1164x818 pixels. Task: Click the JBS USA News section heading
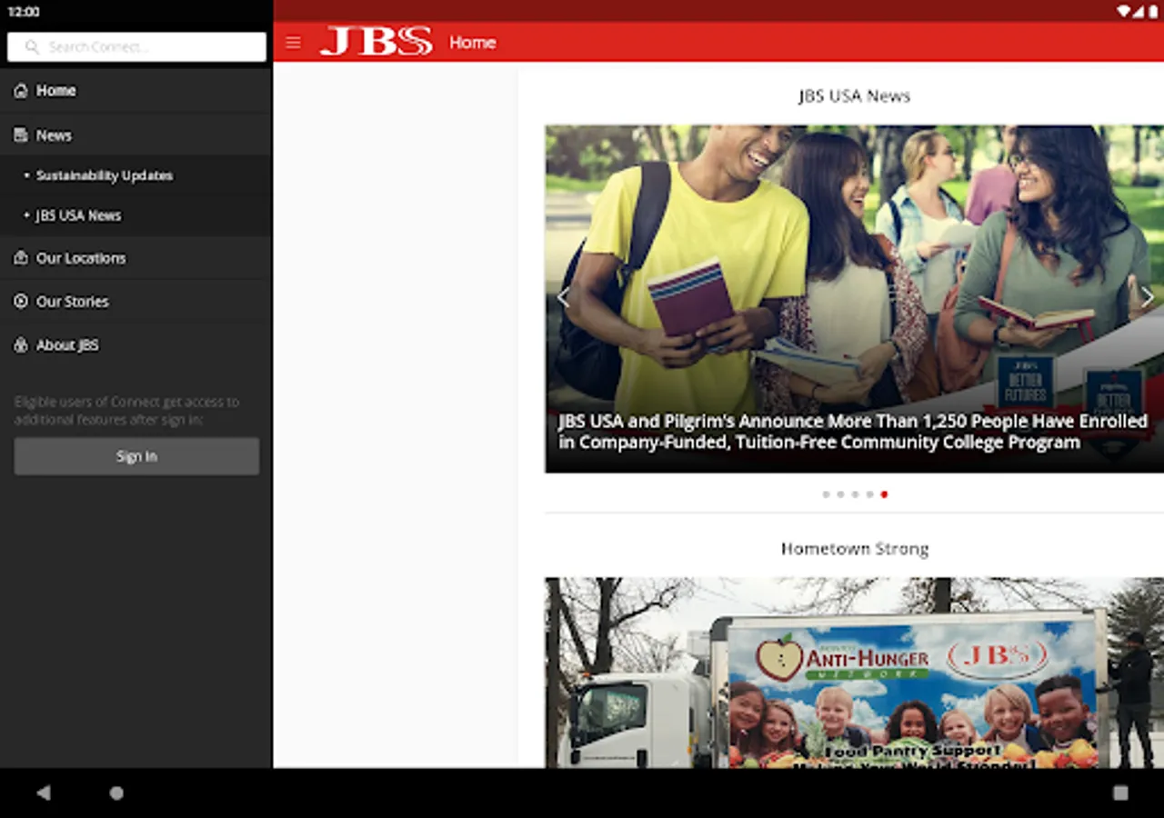click(x=855, y=96)
